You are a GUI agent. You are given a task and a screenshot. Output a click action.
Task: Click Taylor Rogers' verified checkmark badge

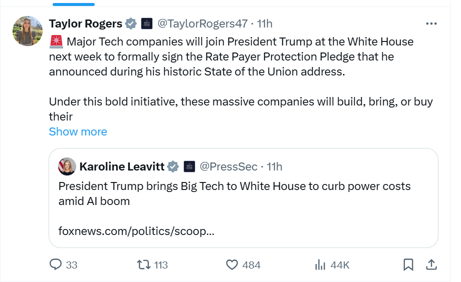(x=131, y=23)
